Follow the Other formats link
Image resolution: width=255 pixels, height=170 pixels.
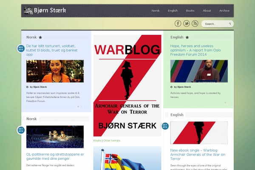pos(112,141)
